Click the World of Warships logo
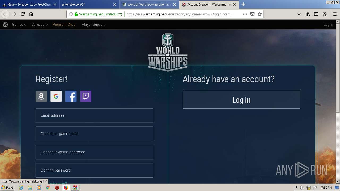 point(168,52)
